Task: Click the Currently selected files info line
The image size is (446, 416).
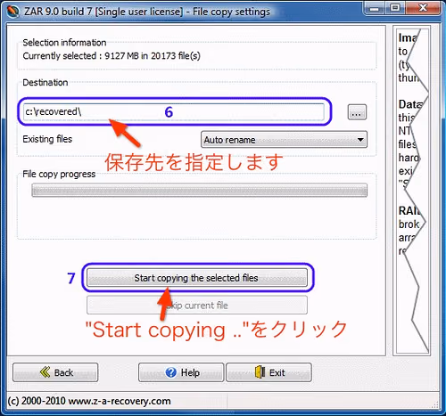Action: [x=111, y=56]
